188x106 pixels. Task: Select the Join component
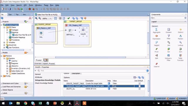point(169,44)
